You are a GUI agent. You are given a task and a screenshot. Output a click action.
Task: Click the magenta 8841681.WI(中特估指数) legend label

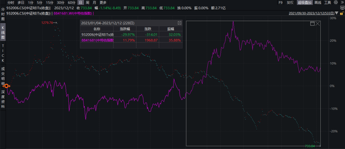pos(73,13)
